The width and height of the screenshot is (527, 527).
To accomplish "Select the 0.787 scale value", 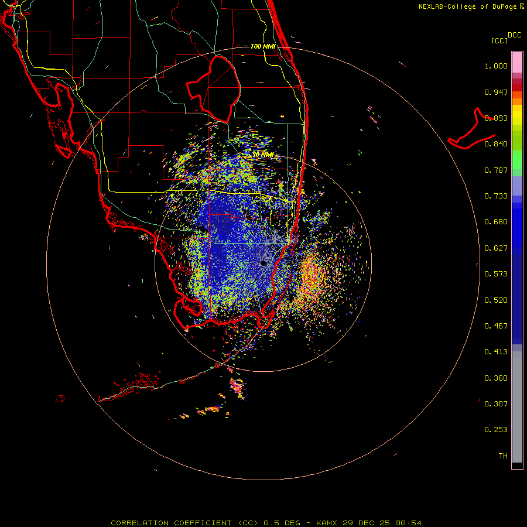I will point(496,170).
